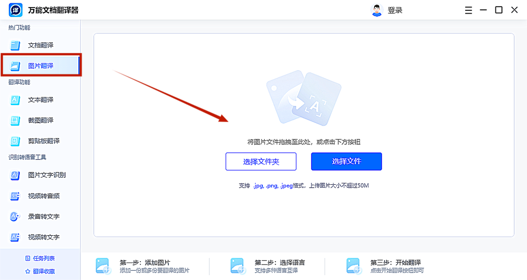
Task: Click the 图片文字识别 sidebar icon
Action: [15, 175]
